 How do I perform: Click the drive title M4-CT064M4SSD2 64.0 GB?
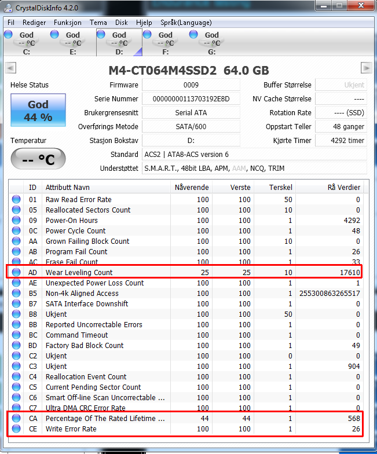tap(189, 71)
